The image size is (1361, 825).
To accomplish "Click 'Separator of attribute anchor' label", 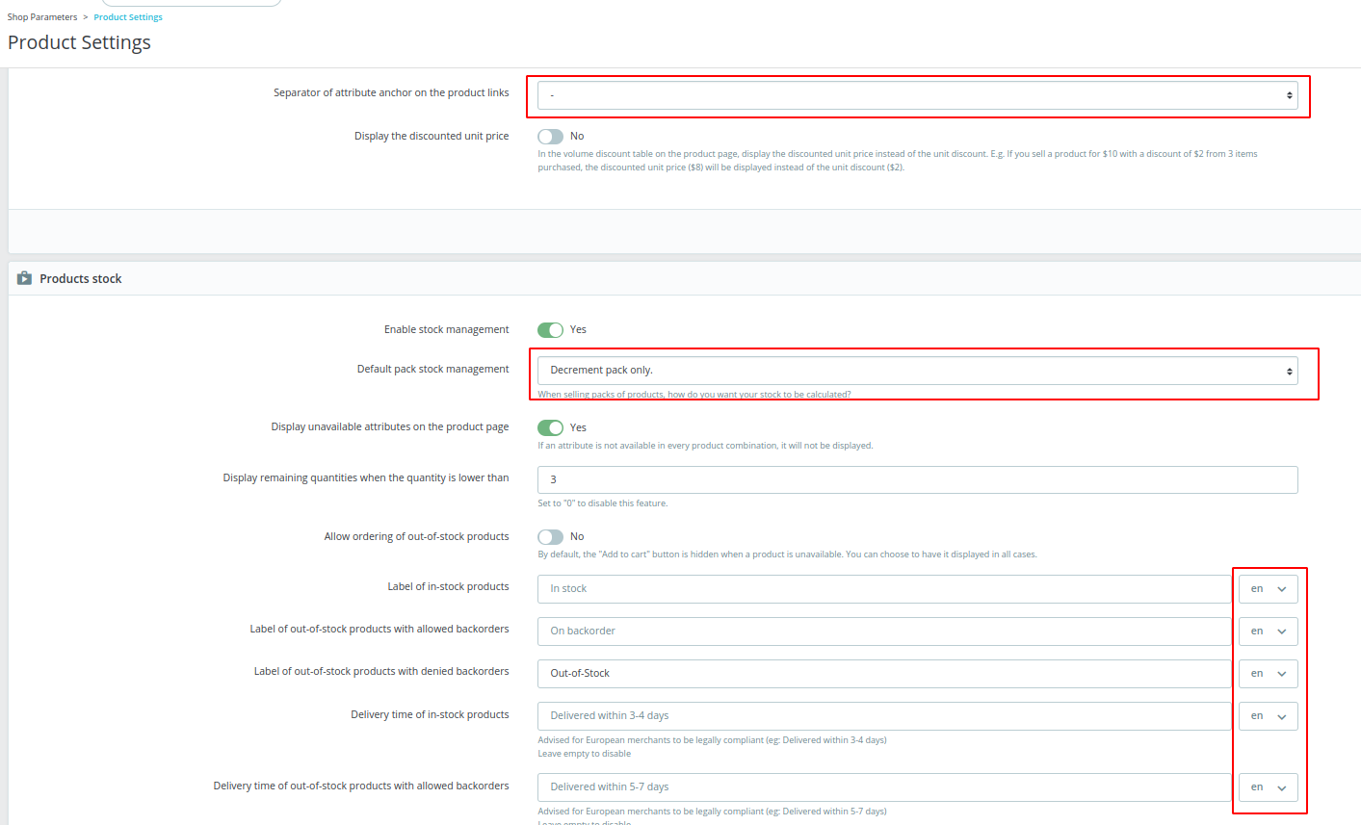I will pos(391,92).
